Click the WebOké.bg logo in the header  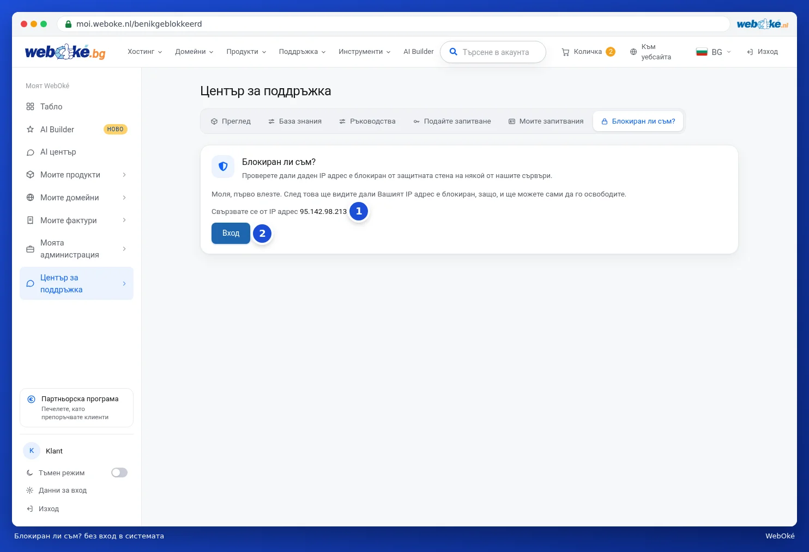(65, 52)
